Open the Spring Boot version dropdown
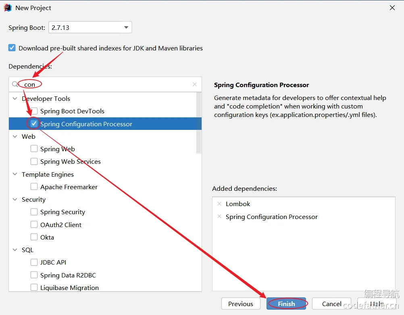 90,27
